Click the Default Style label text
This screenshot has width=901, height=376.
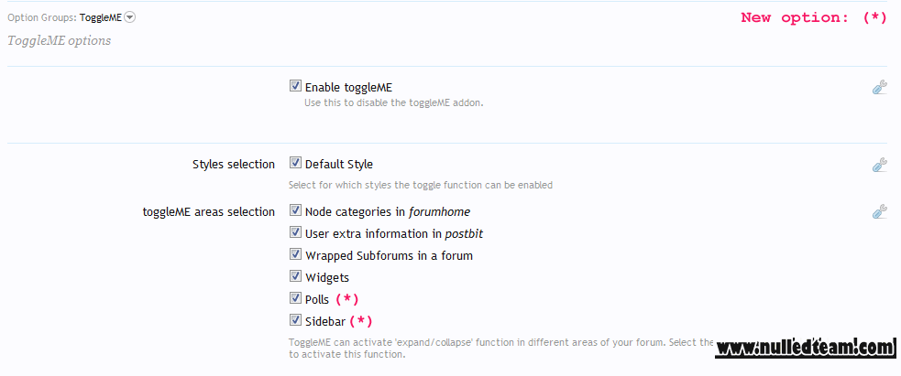pos(339,165)
